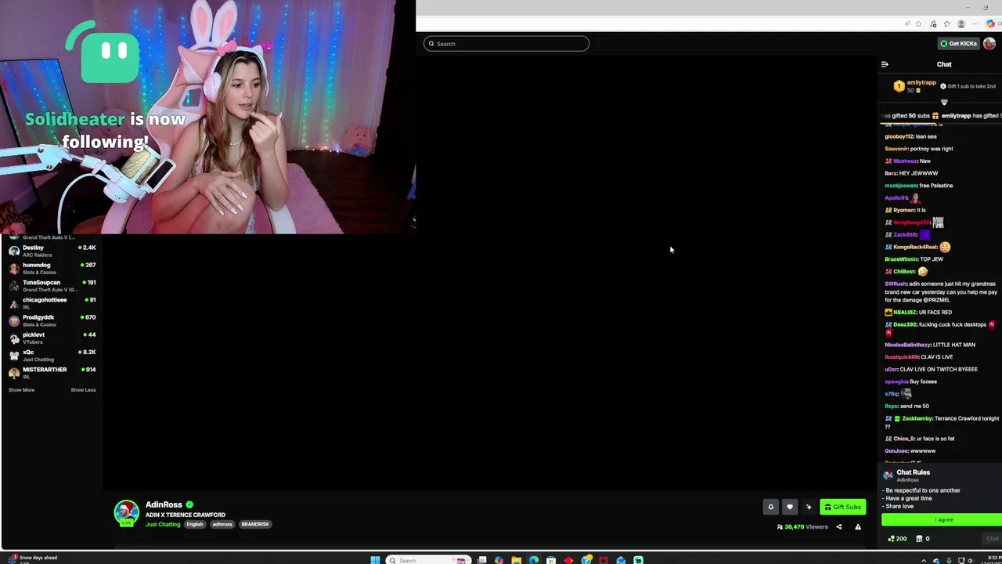Open TunaSoupcan channel in sidebar

click(52, 285)
